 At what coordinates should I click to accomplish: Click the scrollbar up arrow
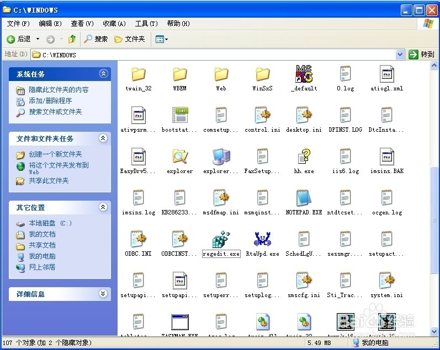point(434,66)
